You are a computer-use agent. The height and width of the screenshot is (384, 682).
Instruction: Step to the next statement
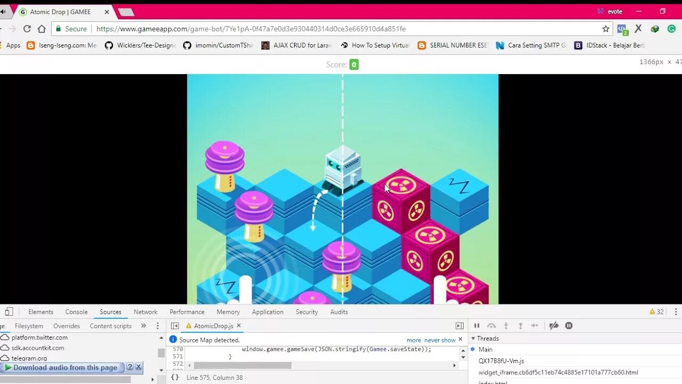click(x=535, y=325)
